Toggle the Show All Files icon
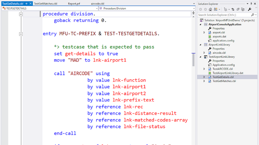 point(243,10)
